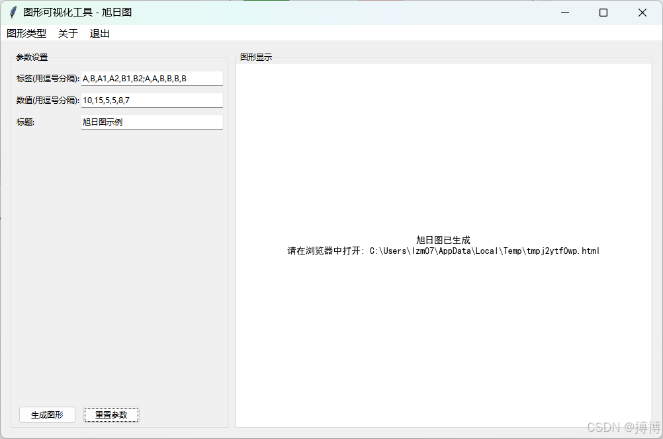Screen dimensions: 663x439
Task: Click the 数值(用逗号分隔) label
Action: click(x=48, y=100)
